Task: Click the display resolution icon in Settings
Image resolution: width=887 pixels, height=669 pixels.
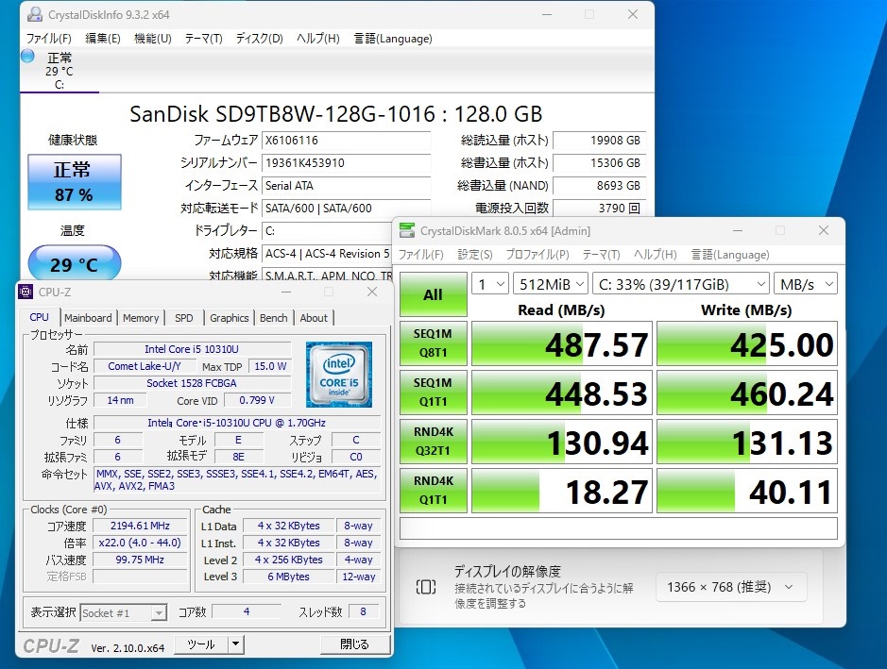Action: [x=426, y=587]
